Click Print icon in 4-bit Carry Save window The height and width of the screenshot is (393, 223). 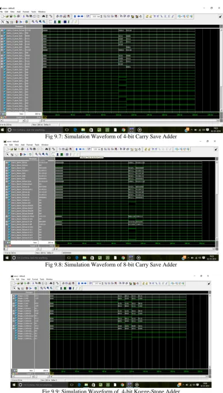tap(18, 16)
